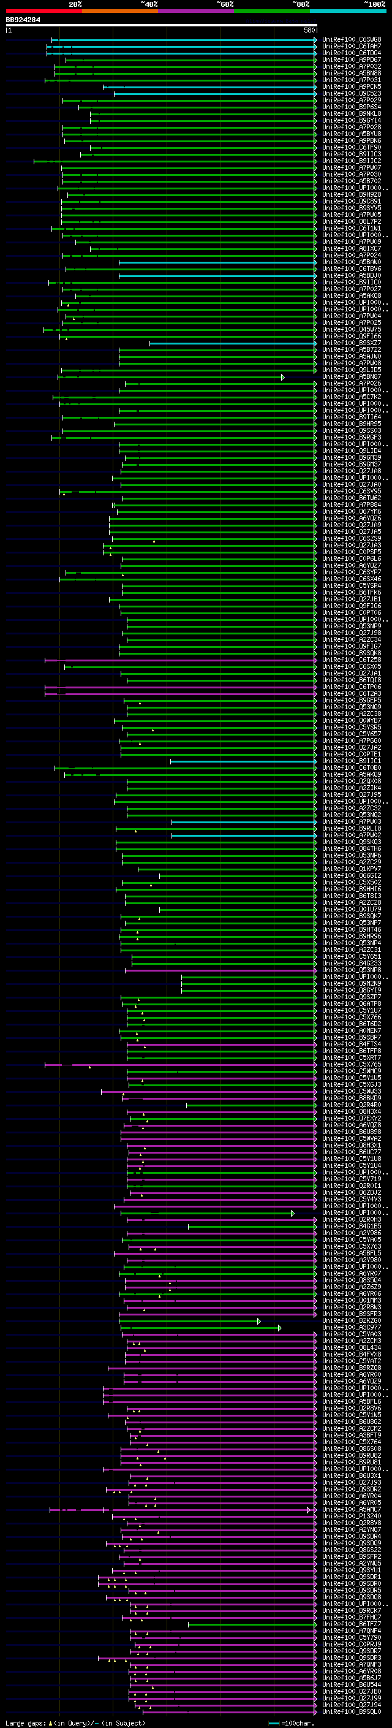Click the purple ~60% identity legend segment
This screenshot has width=392, height=1728.
[195, 11]
